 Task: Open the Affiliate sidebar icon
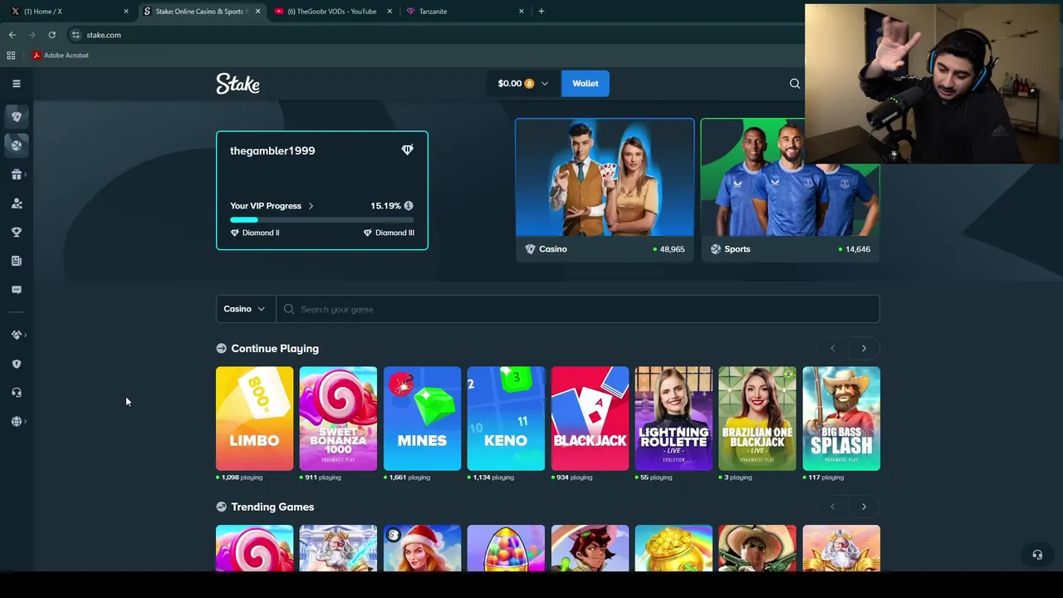[17, 203]
